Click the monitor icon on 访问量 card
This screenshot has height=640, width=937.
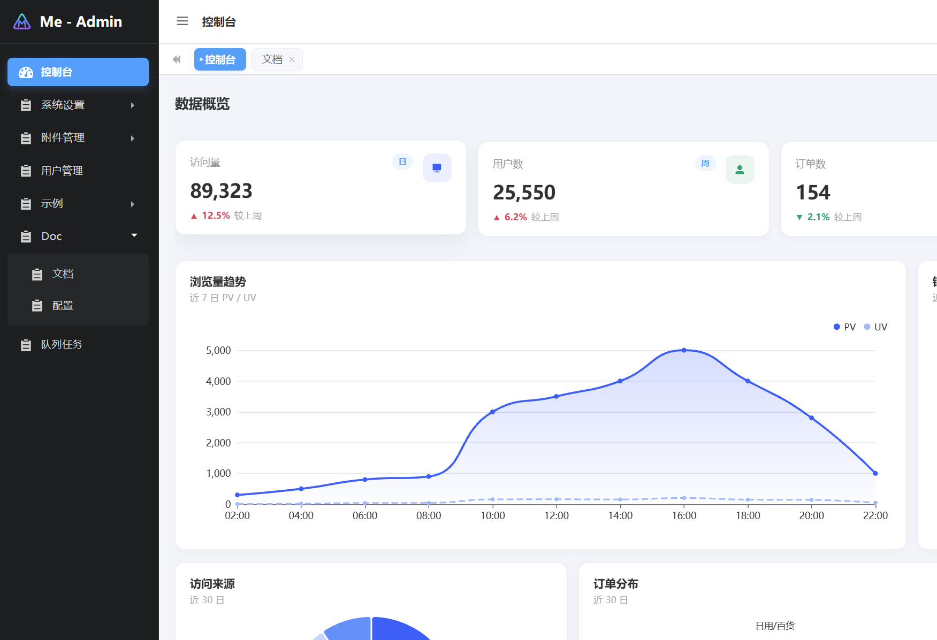click(437, 168)
